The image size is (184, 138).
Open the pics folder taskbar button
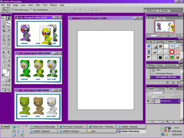(x=102, y=131)
